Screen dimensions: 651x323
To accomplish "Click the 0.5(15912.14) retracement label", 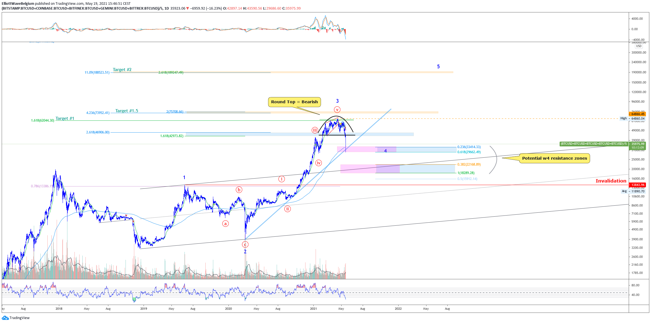I will (467, 179).
